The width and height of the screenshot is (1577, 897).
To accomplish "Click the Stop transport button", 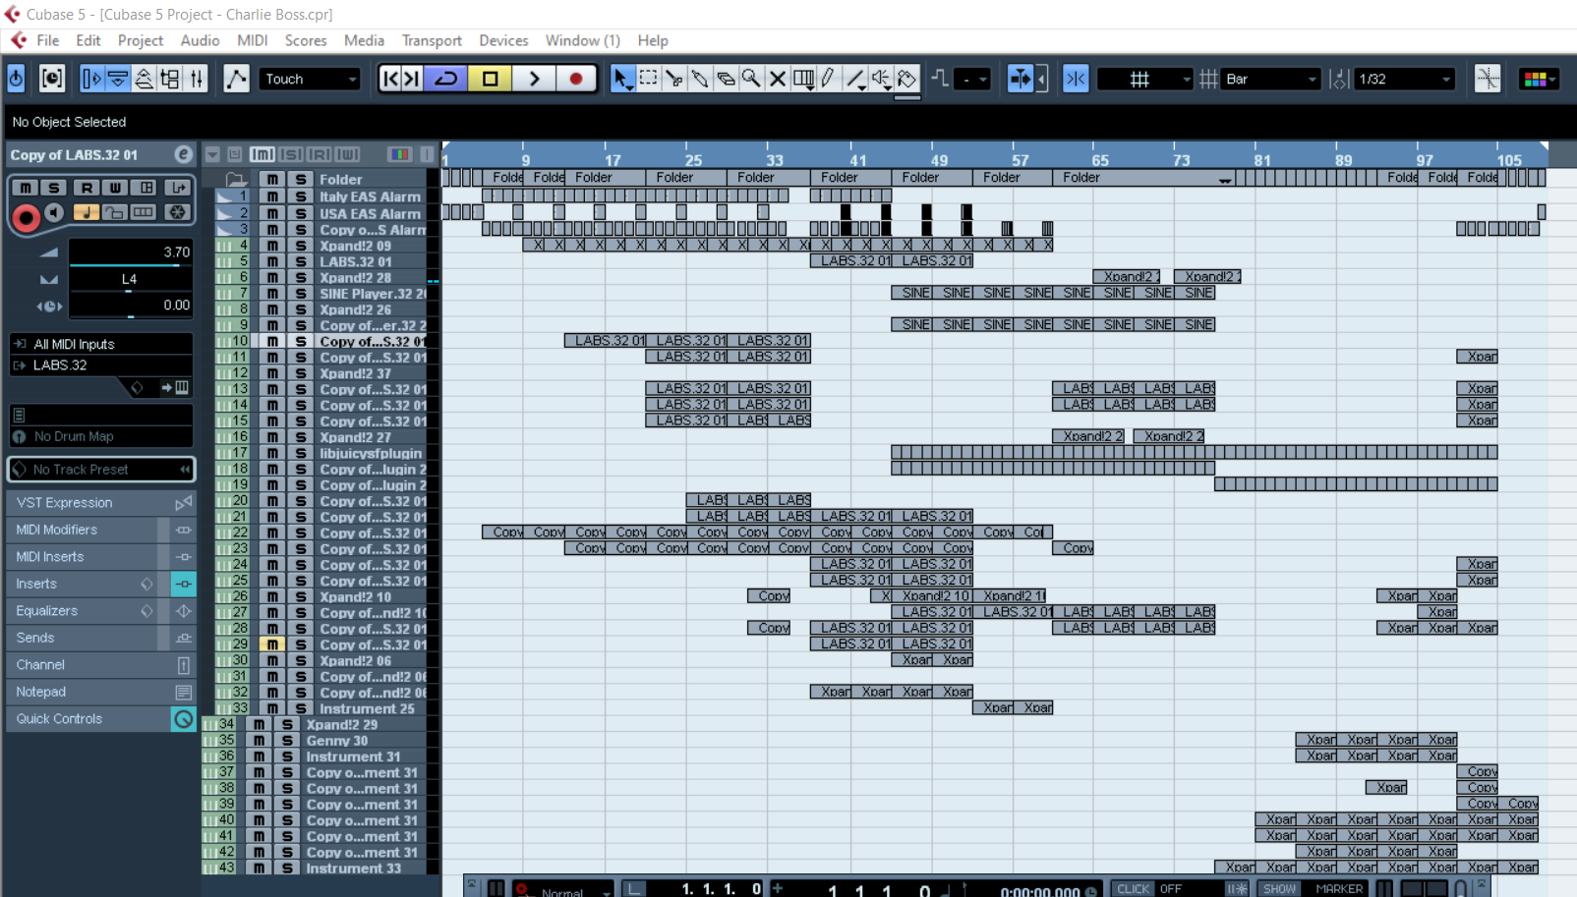I will [x=490, y=79].
